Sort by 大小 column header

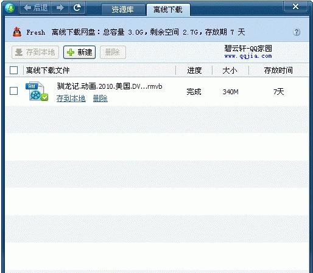tap(230, 71)
